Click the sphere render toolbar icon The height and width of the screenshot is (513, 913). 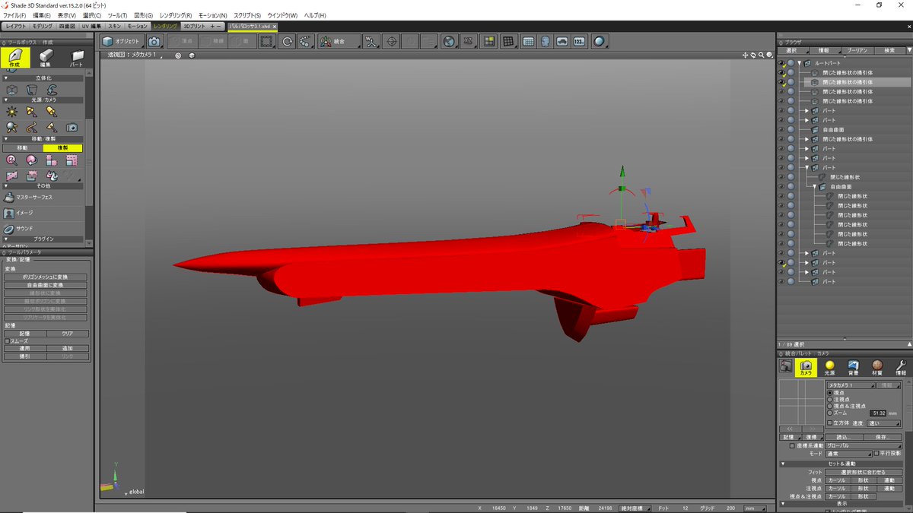(x=600, y=42)
